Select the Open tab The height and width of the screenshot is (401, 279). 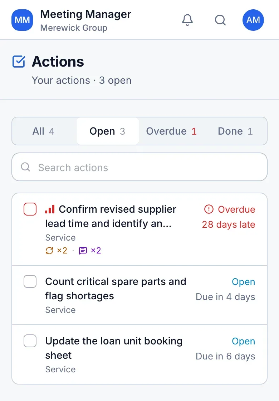(107, 131)
